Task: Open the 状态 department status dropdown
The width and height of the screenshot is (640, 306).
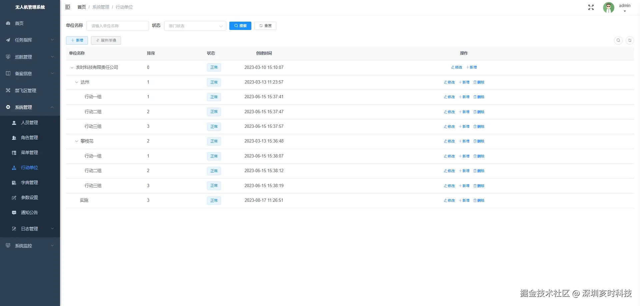Action: pyautogui.click(x=195, y=26)
